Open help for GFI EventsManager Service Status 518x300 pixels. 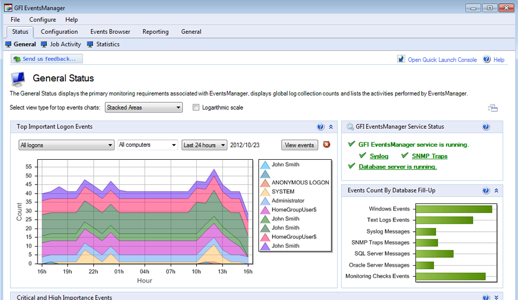click(x=486, y=127)
